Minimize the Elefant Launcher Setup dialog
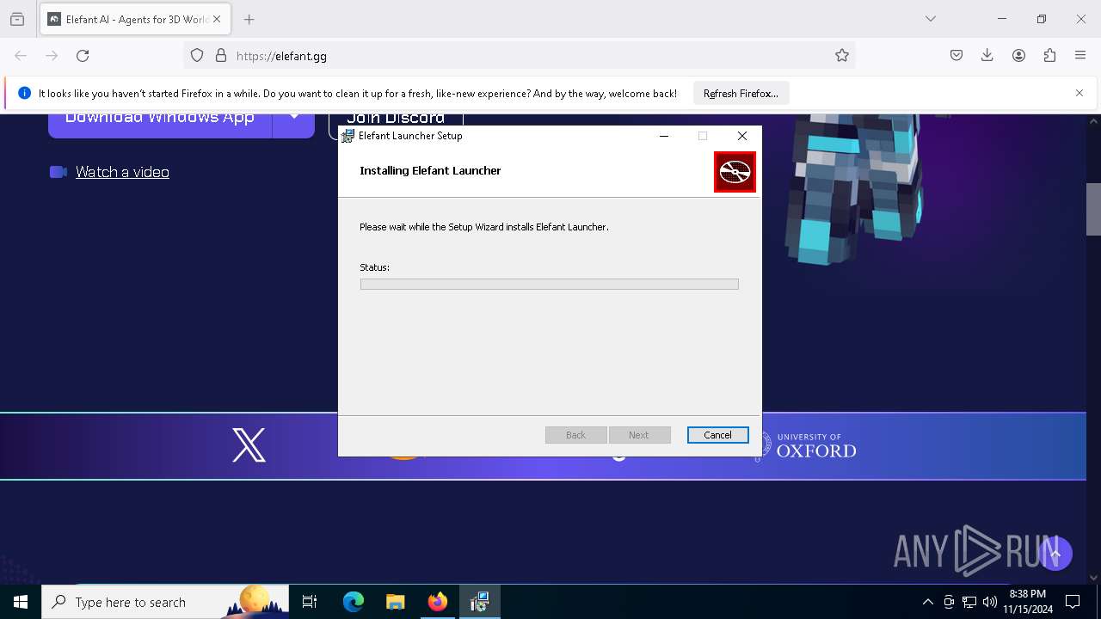Viewport: 1101px width, 619px height. click(664, 136)
